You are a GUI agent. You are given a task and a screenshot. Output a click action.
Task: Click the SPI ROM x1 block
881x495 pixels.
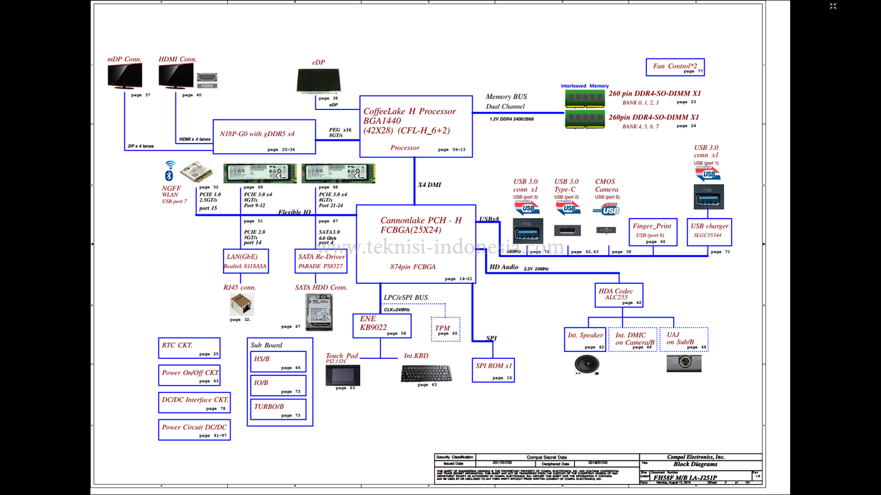coord(493,371)
